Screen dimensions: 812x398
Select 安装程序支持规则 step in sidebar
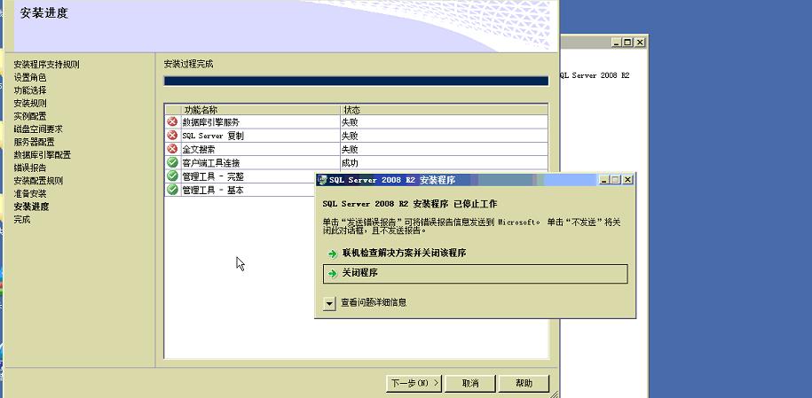coord(47,65)
